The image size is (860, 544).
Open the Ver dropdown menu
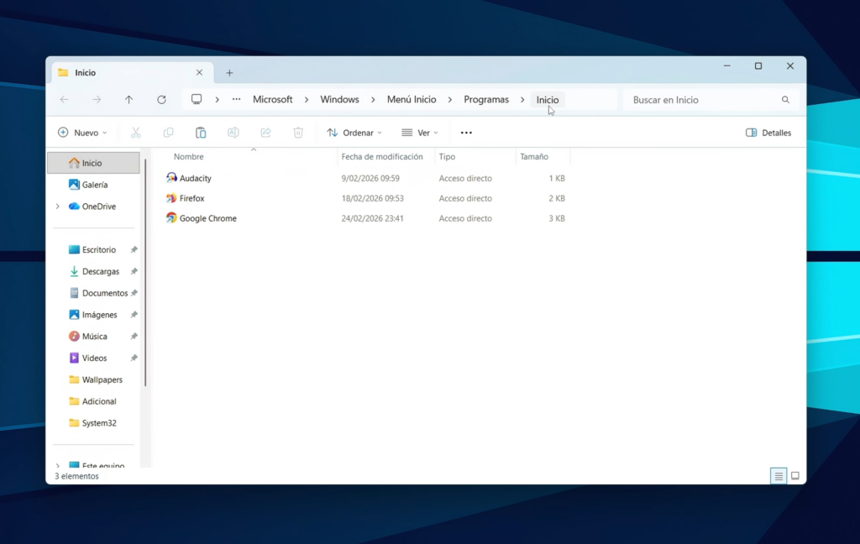420,133
